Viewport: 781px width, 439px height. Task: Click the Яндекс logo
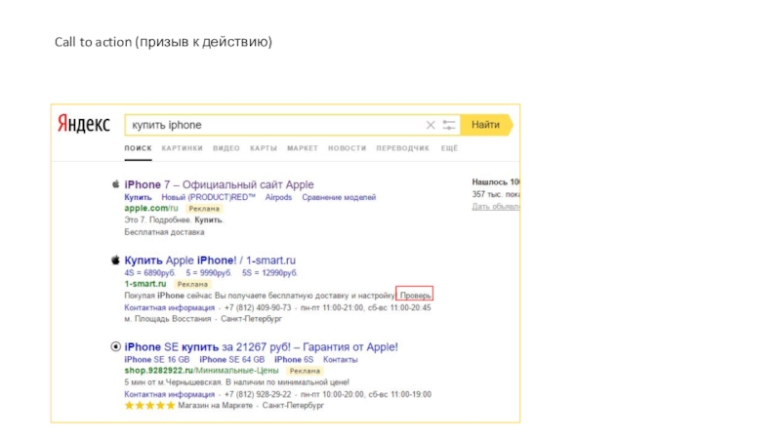[84, 125]
